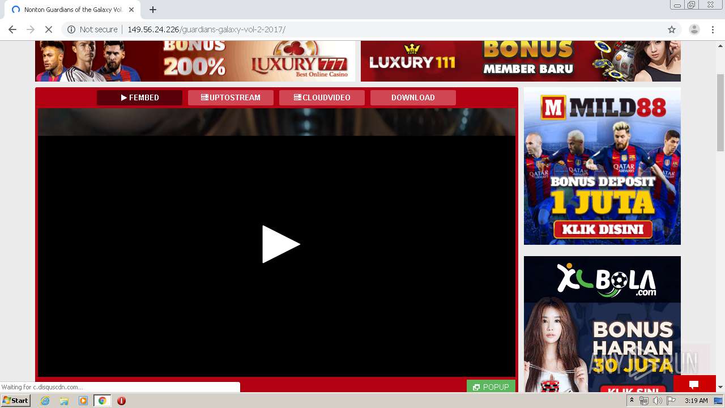Stop page loading with the X button
725x408 pixels.
pos(49,29)
